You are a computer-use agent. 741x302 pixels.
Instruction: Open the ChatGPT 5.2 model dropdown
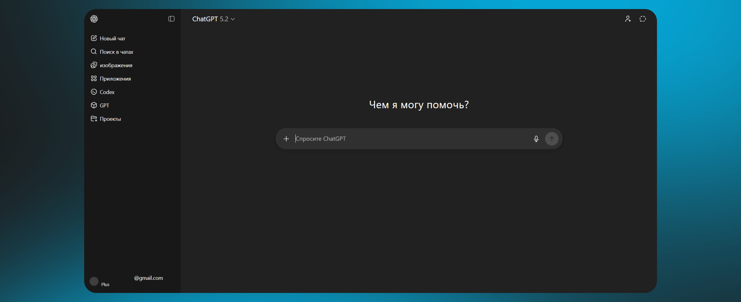(213, 19)
